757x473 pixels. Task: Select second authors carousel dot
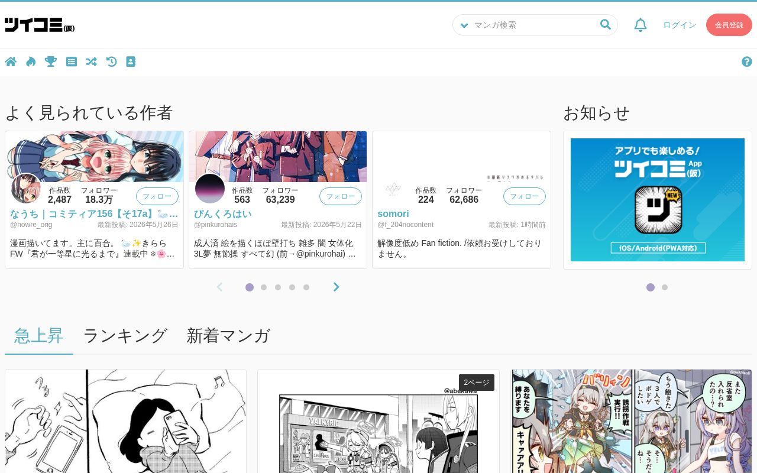click(x=264, y=287)
